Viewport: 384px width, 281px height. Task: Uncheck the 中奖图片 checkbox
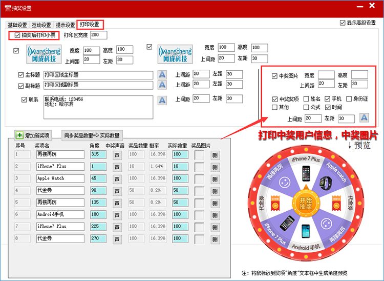(x=275, y=75)
